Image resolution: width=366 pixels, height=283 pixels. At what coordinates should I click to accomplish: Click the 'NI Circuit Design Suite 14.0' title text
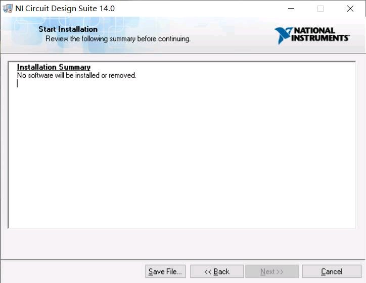click(65, 9)
